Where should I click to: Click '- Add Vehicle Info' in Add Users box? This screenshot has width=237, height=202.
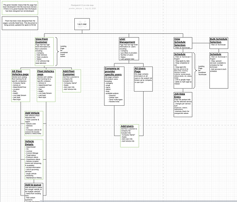tap(128, 141)
